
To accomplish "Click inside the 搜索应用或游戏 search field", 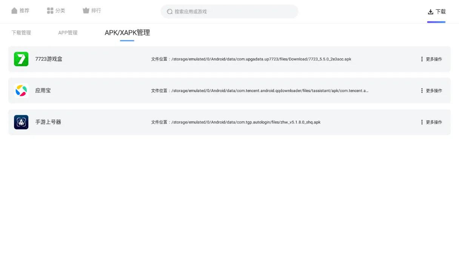I will 229,11.
